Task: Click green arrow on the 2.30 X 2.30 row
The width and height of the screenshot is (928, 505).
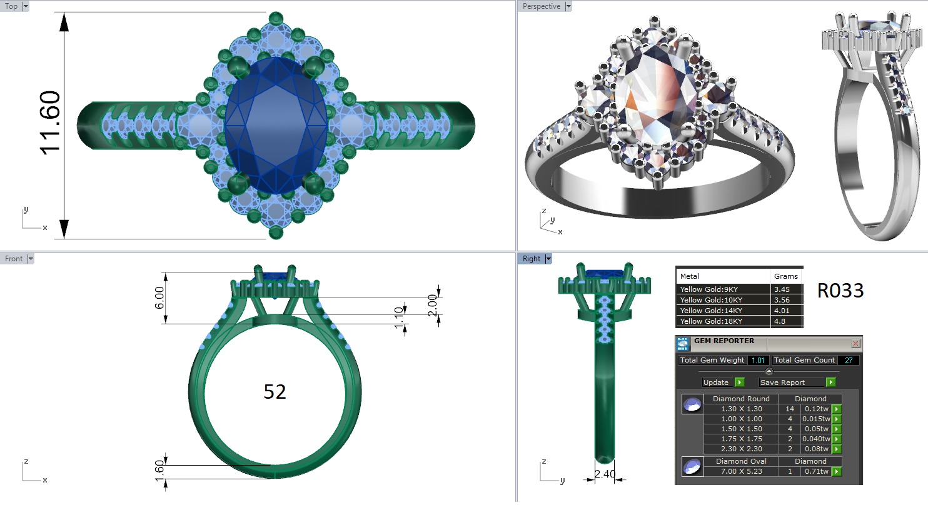Action: click(836, 449)
